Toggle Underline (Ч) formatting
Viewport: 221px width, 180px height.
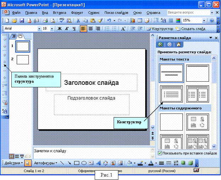pyautogui.click(x=74, y=29)
